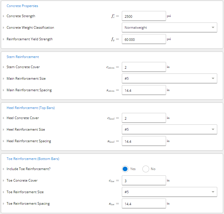Image resolution: width=224 pixels, height=214 pixels.
Task: Expand the Toe Concrete Cover row arrow
Action: pos(3,180)
